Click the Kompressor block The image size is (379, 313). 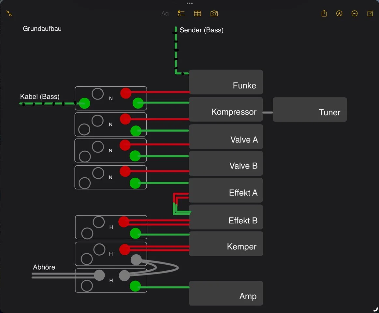(x=226, y=109)
